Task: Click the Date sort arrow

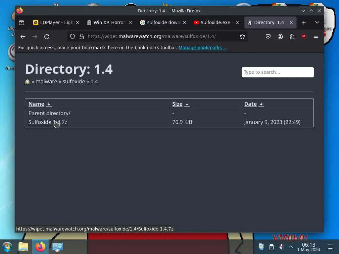Action: 261,104
